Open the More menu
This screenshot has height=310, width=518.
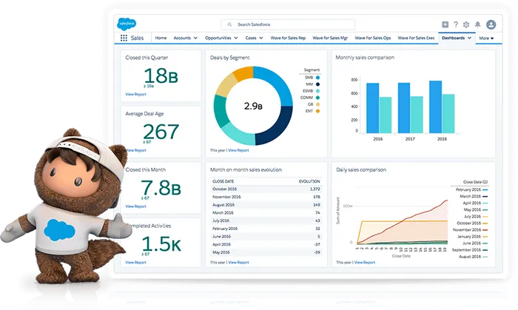[x=486, y=38]
